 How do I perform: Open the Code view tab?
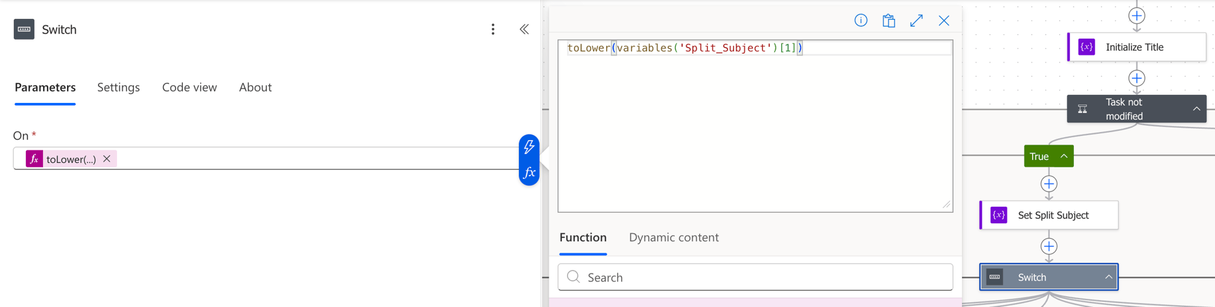(x=189, y=87)
